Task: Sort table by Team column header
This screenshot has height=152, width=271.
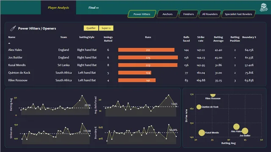Action: [64, 37]
